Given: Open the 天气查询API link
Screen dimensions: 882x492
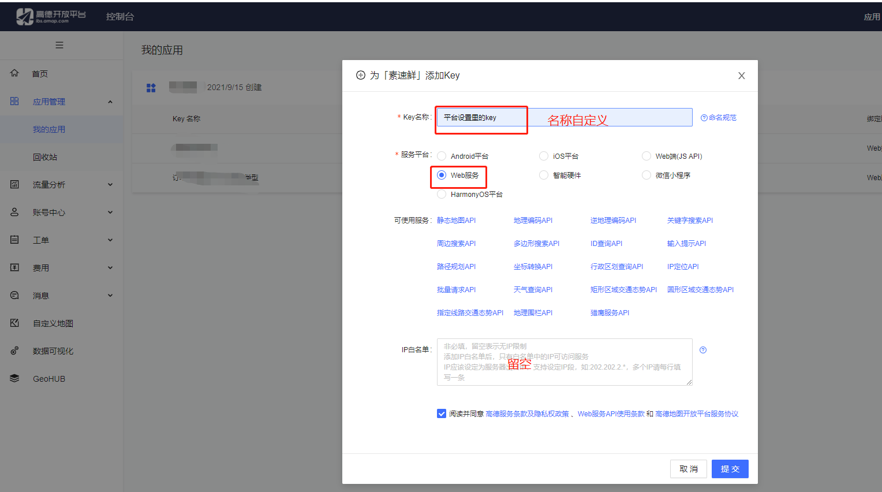Looking at the screenshot, I should 533,289.
